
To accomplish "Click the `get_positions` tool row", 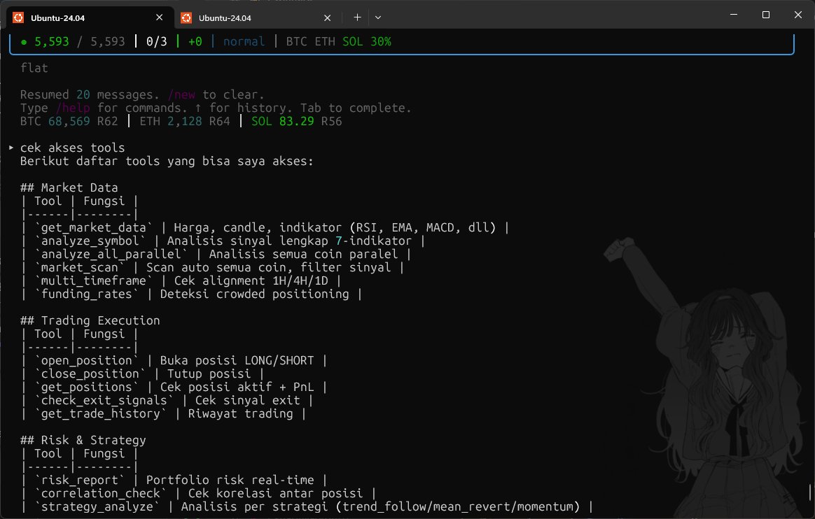I will 174,388.
